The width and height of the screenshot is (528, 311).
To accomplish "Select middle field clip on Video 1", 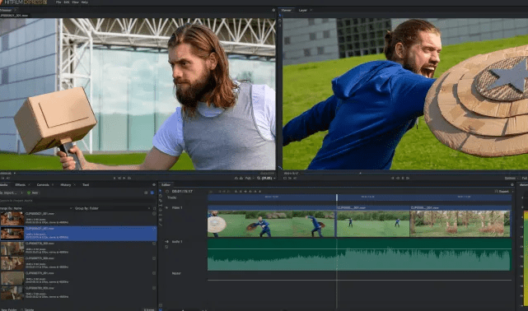I will (x=373, y=221).
